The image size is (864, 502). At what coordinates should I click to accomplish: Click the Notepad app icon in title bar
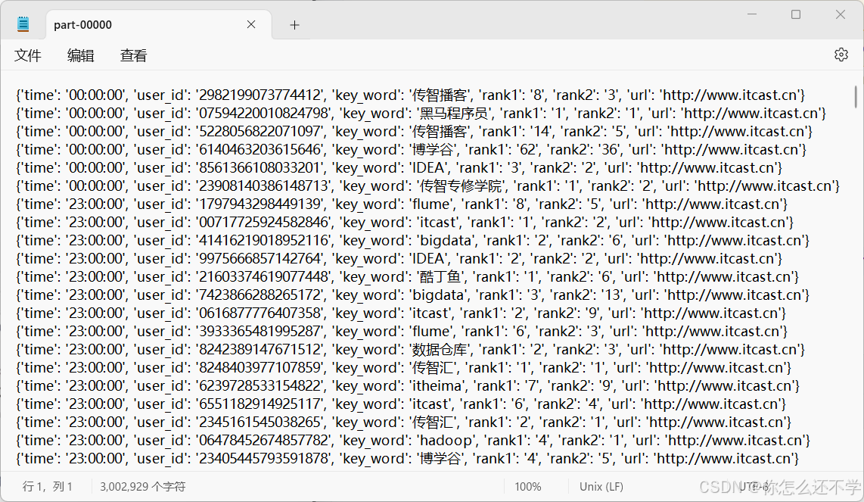[23, 24]
